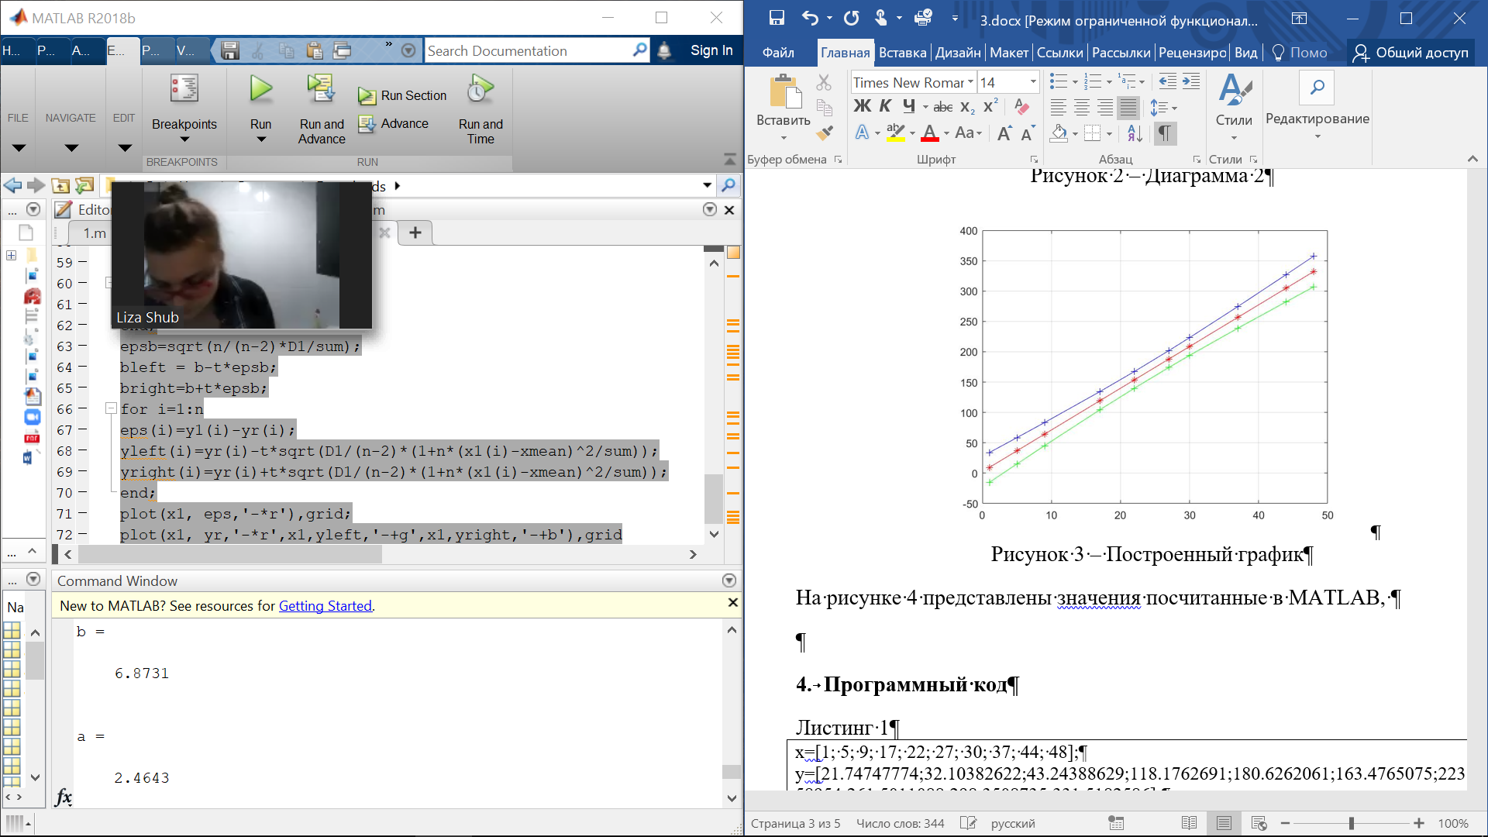Open the Getting Started link

click(x=325, y=606)
